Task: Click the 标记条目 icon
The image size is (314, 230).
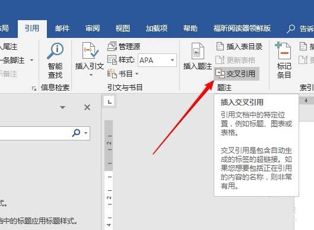Action: coord(283,50)
